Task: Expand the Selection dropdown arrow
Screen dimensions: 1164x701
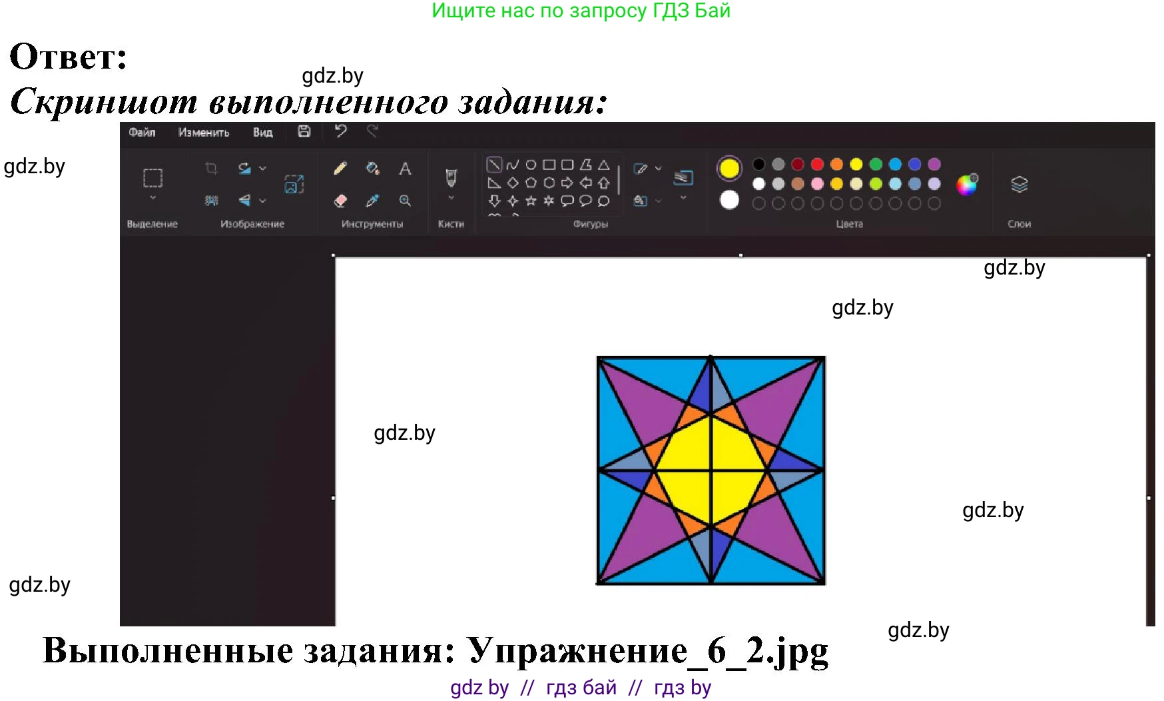Action: tap(152, 198)
